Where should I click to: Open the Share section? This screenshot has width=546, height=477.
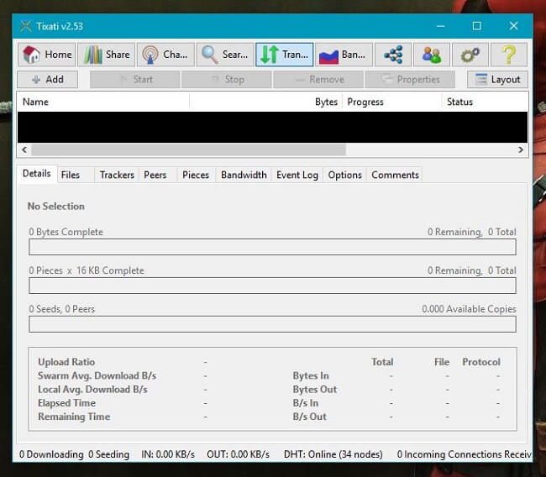(106, 55)
